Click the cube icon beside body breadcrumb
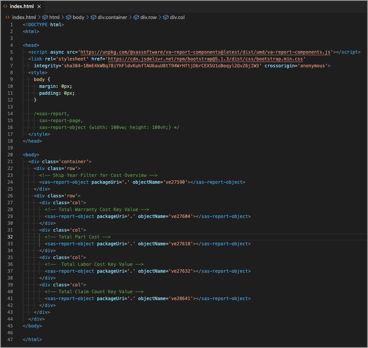This screenshot has width=368, height=348. click(69, 17)
